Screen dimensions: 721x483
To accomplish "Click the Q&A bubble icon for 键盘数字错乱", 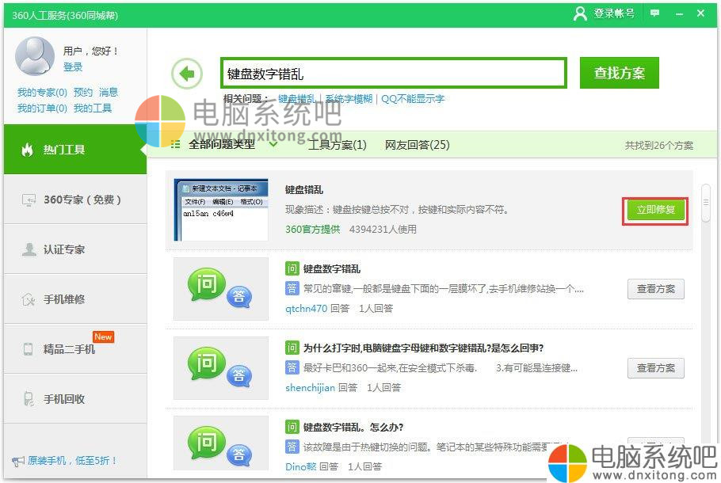I will [220, 288].
